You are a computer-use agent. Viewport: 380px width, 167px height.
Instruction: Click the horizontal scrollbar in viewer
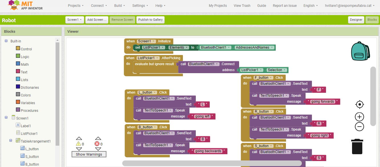pyautogui.click(x=212, y=163)
